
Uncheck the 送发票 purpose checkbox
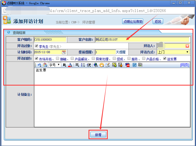point(165,59)
